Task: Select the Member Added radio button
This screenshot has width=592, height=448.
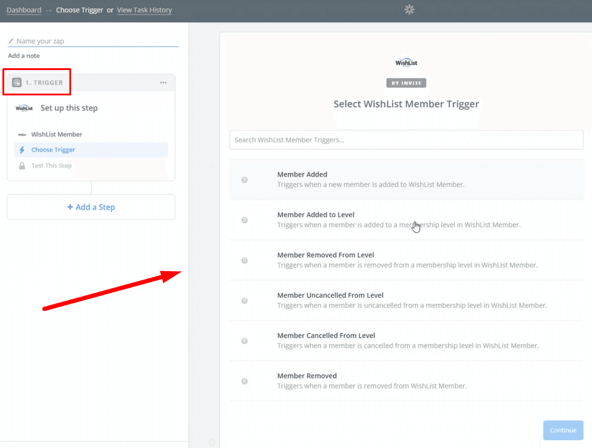Action: tap(244, 180)
